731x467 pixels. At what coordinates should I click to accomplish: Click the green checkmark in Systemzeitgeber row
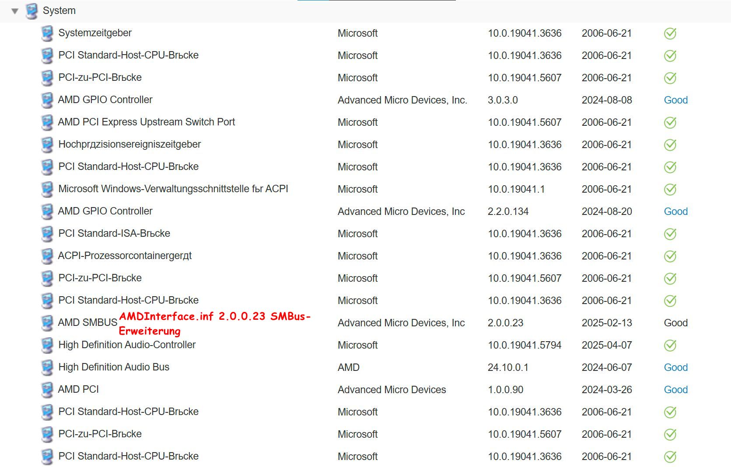[x=670, y=33]
